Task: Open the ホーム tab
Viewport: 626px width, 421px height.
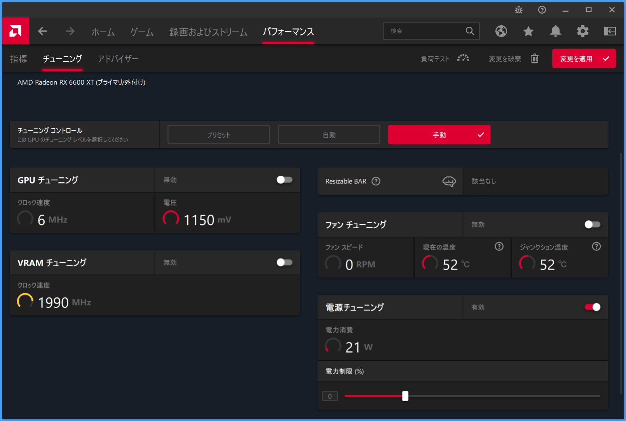Action: click(103, 32)
